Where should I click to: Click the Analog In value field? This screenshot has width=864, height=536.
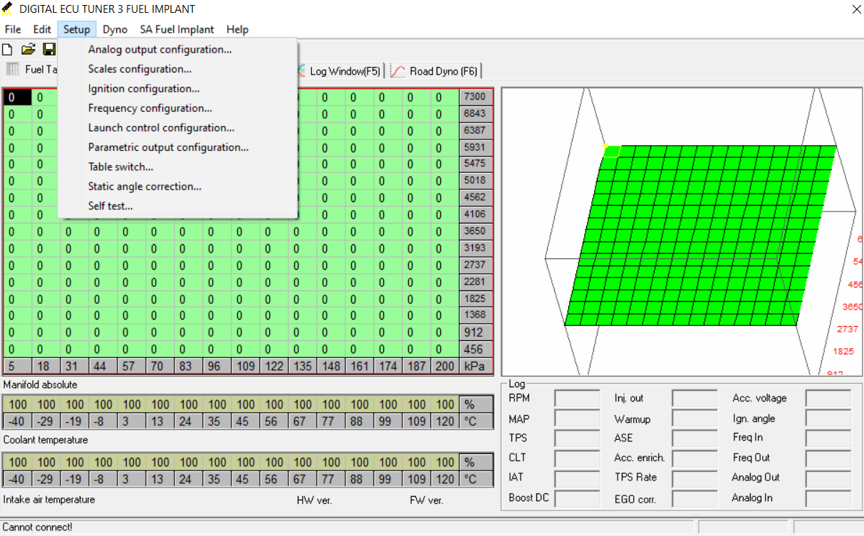tap(828, 498)
